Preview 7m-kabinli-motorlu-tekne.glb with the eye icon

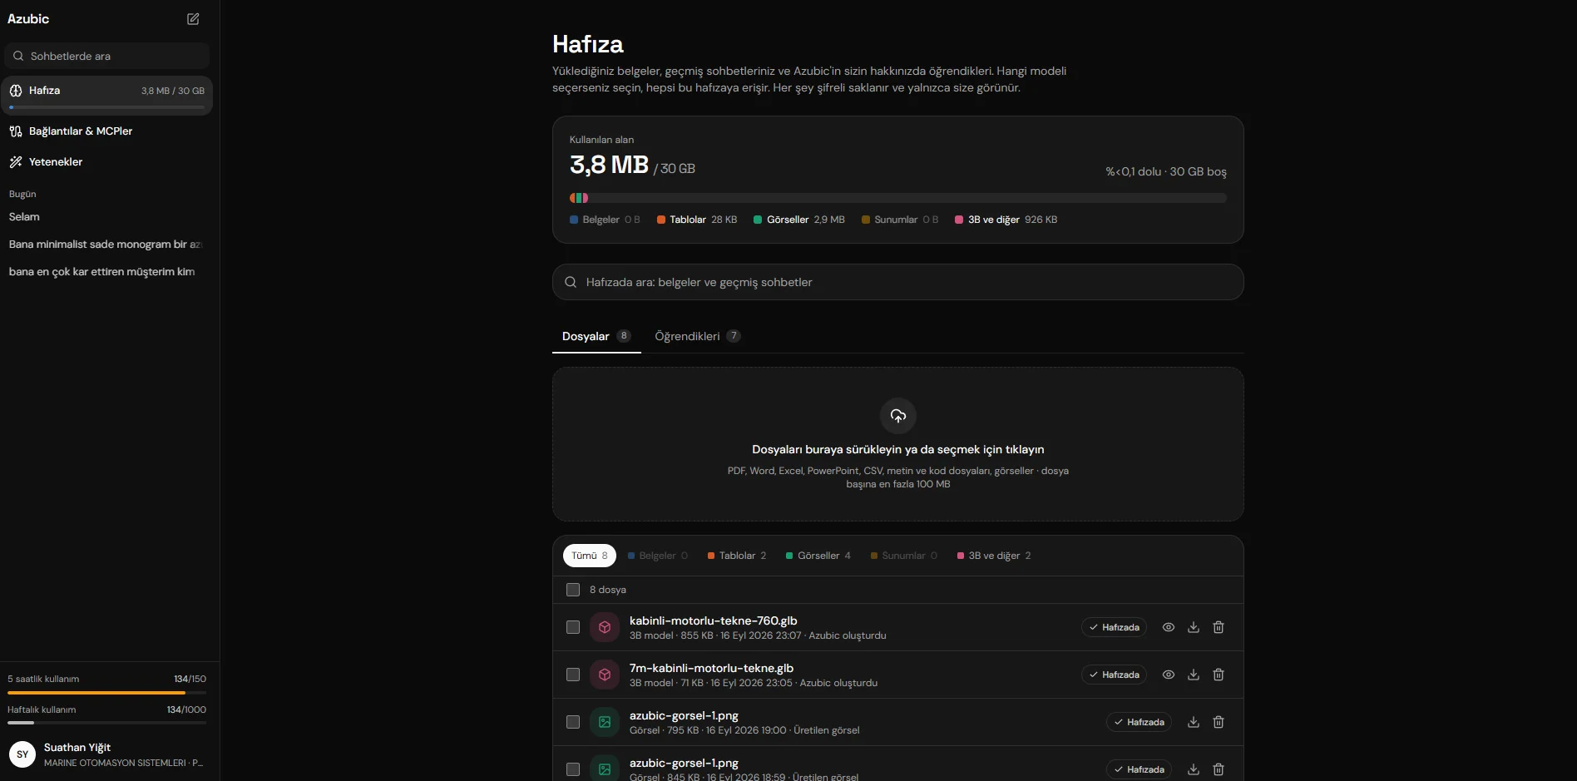pos(1169,675)
